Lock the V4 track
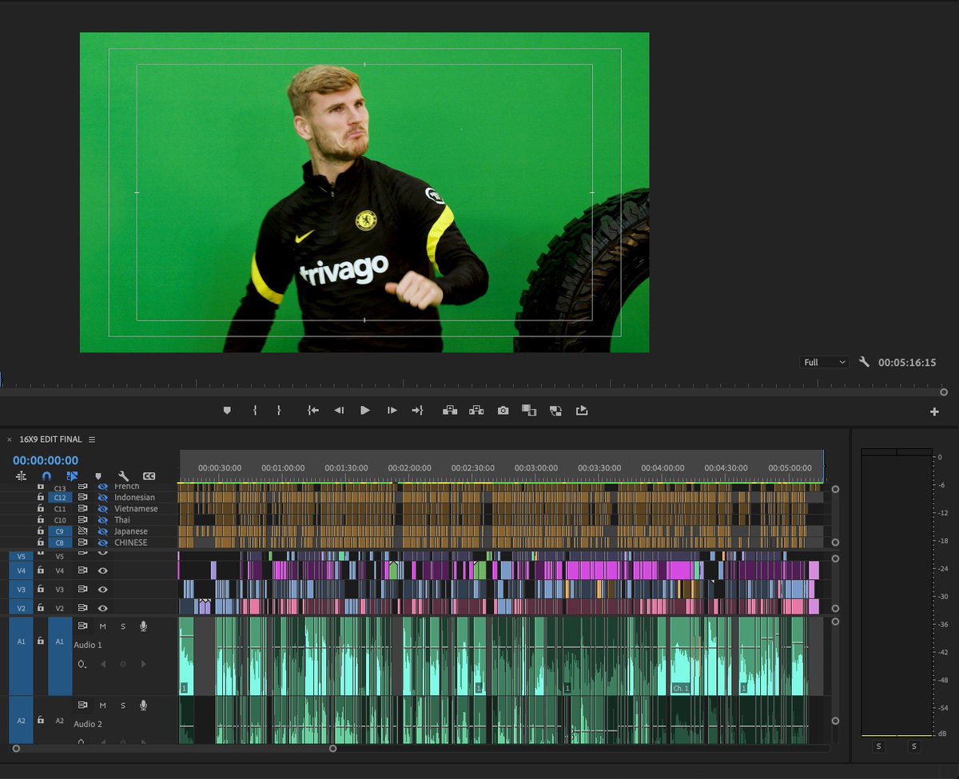The height and width of the screenshot is (779, 959). pyautogui.click(x=41, y=570)
